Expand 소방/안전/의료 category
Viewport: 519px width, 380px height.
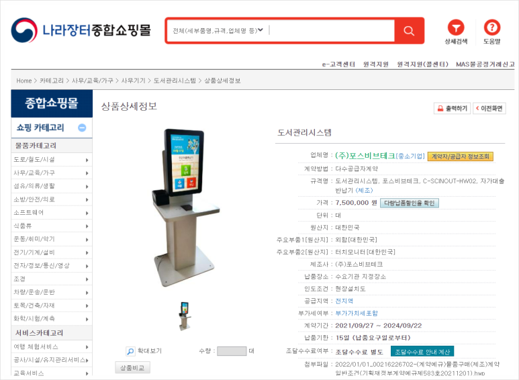52,199
